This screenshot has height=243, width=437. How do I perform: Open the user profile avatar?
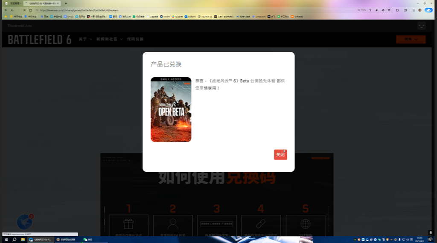point(420,10)
